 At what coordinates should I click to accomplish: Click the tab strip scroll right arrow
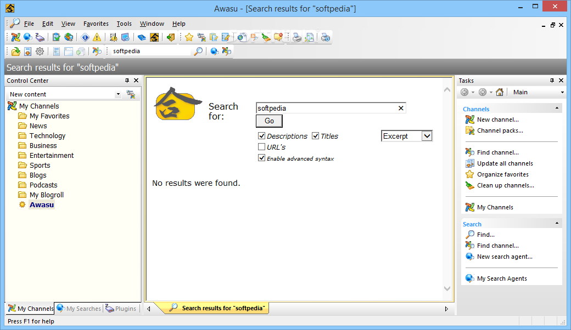446,309
